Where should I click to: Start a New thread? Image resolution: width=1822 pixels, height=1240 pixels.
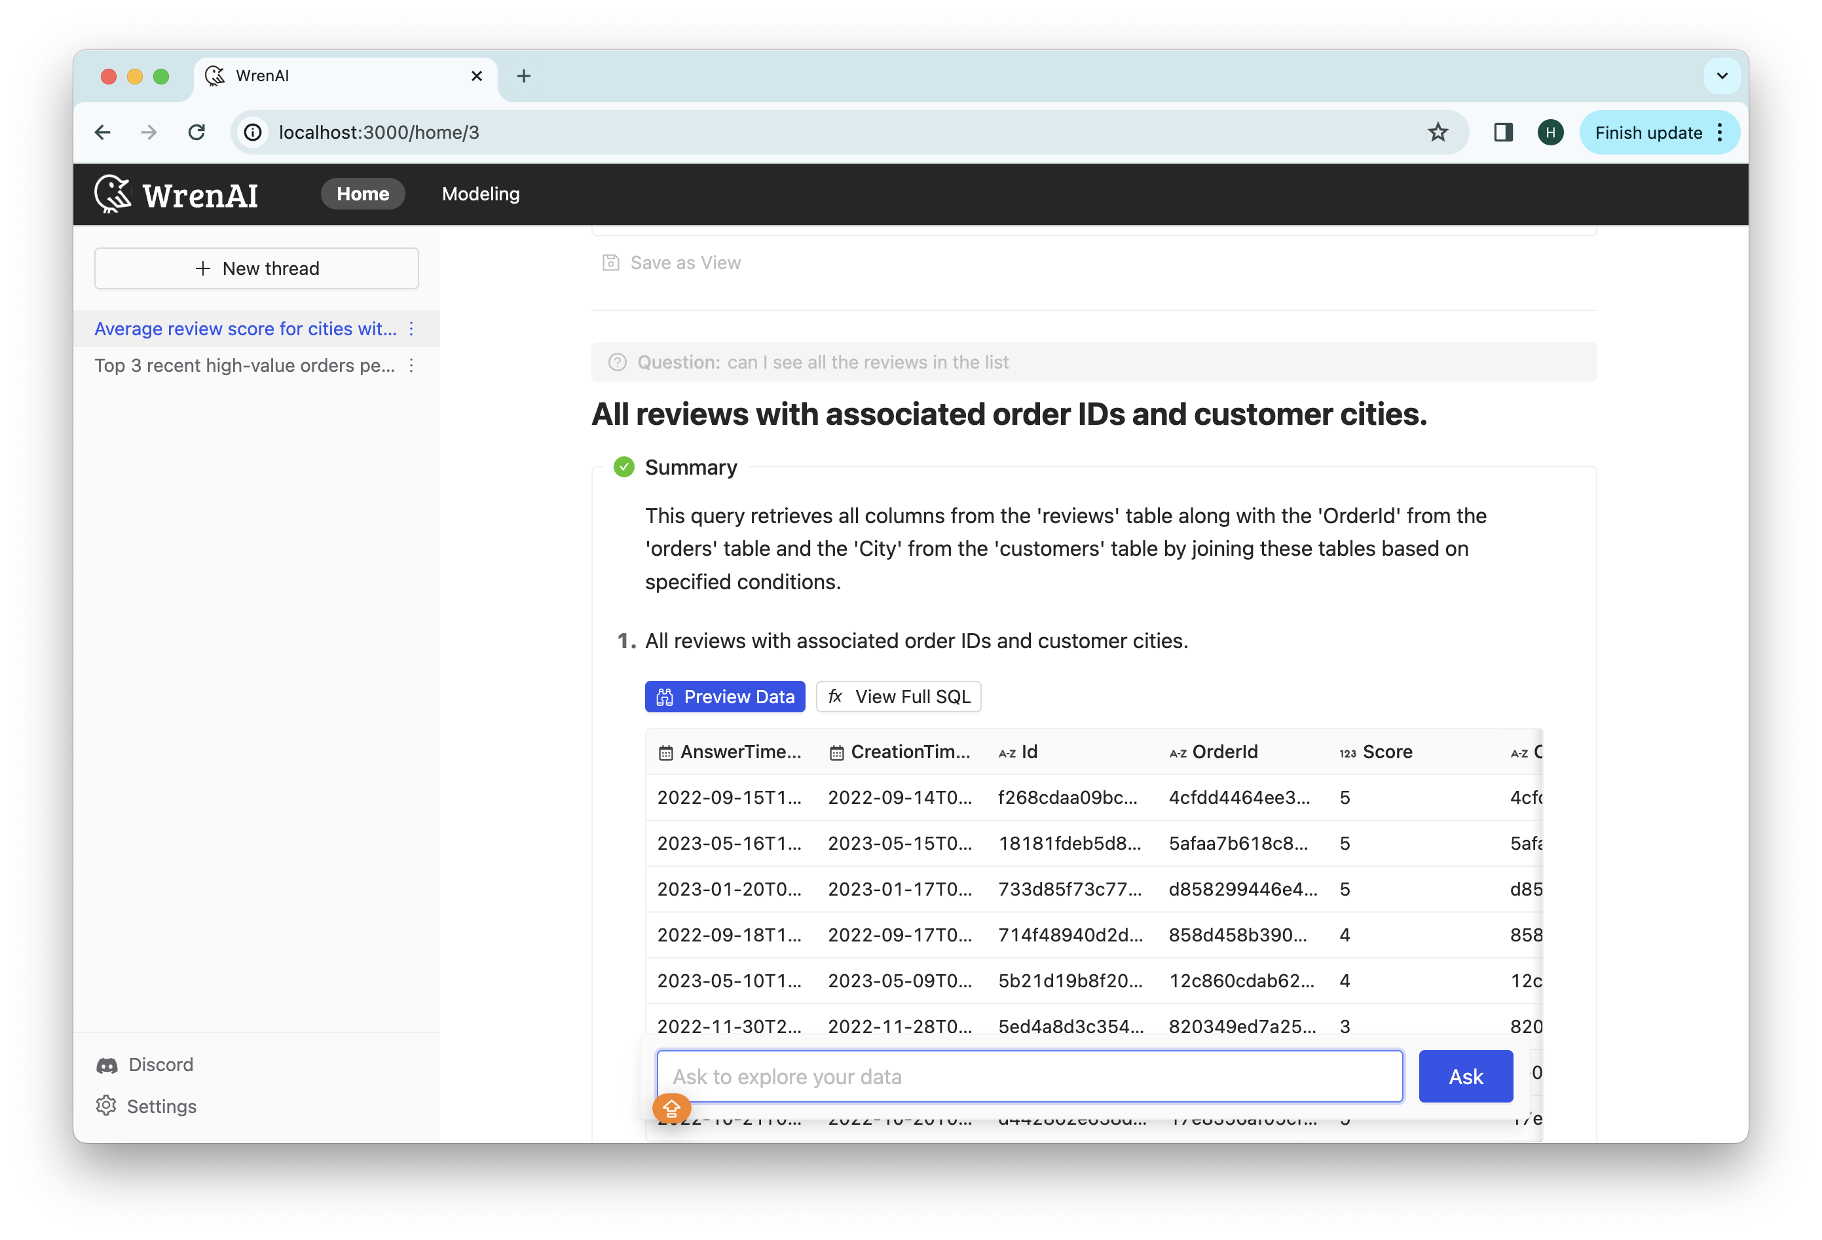256,268
